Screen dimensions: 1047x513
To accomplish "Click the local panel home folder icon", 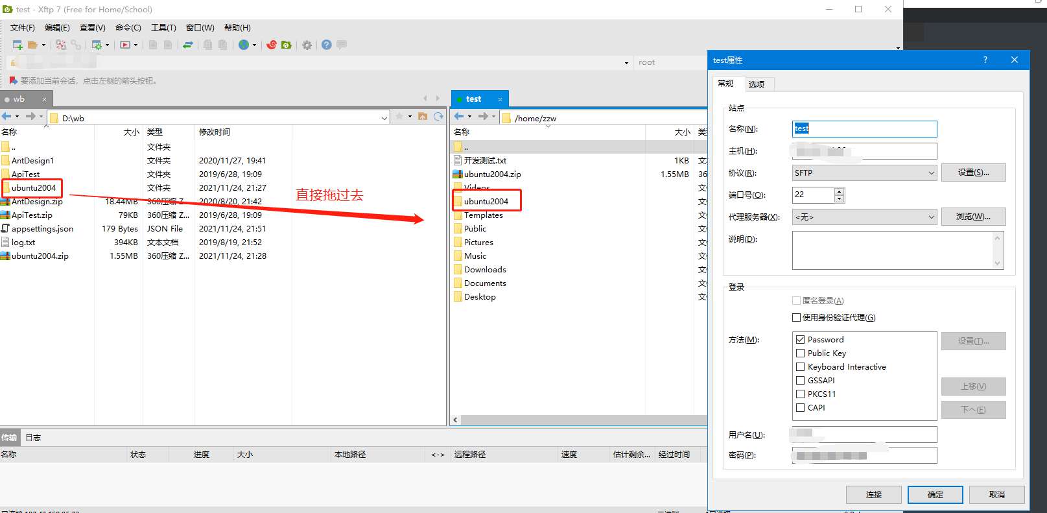I will 423,116.
